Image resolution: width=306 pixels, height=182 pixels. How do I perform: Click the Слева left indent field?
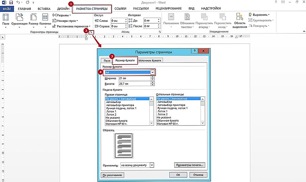(118, 21)
